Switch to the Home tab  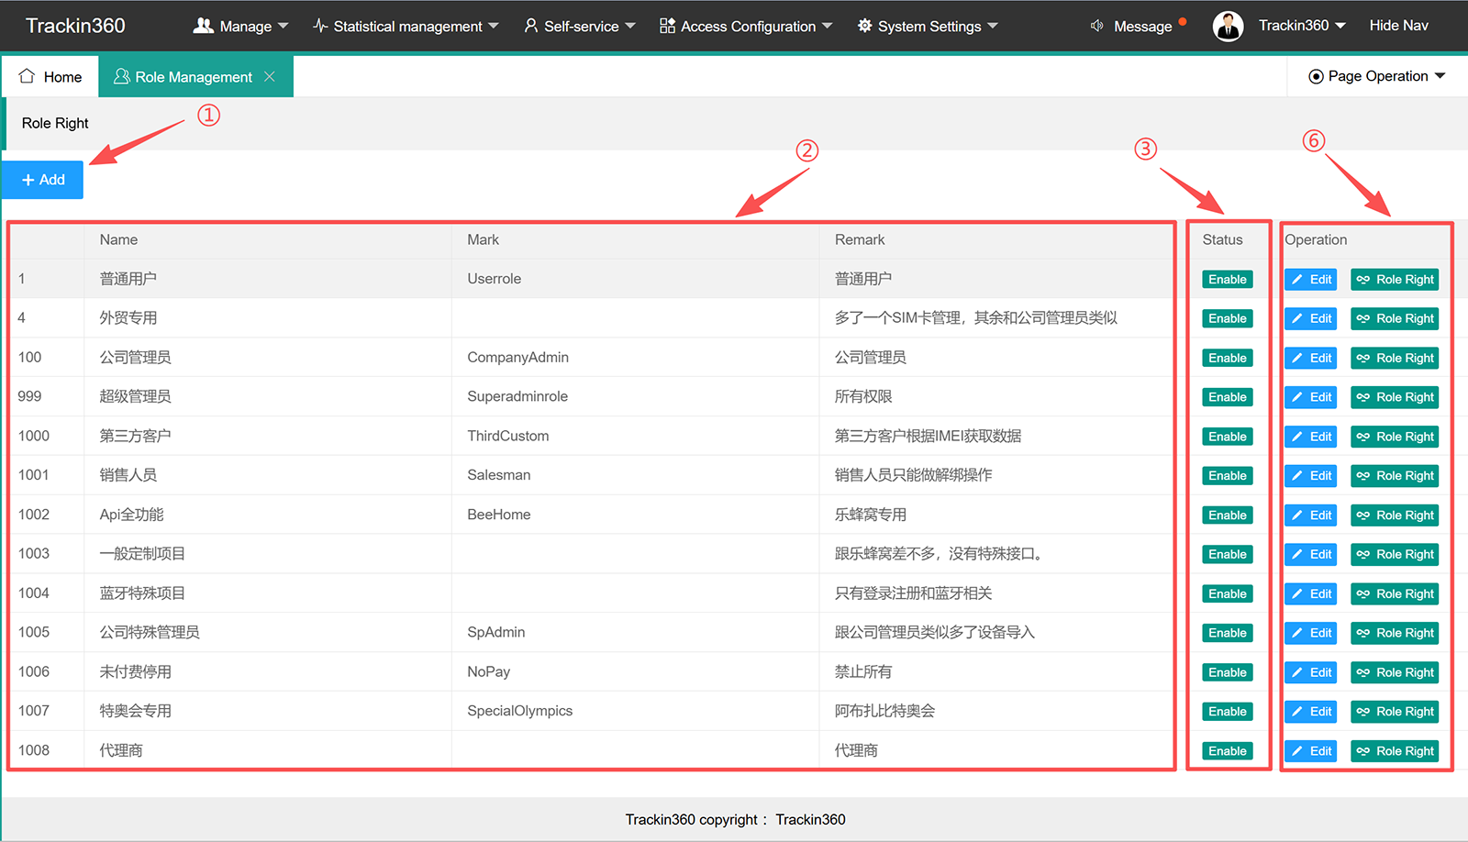(x=50, y=77)
